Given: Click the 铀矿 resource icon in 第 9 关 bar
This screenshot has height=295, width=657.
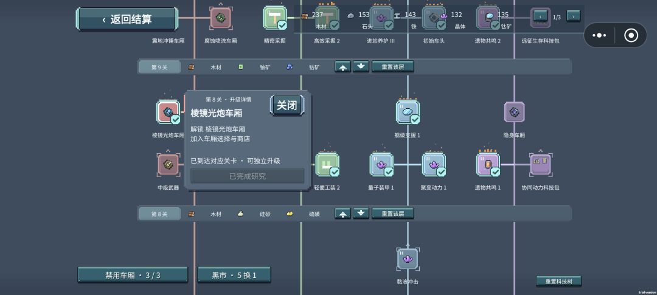Looking at the screenshot, I should (x=240, y=67).
